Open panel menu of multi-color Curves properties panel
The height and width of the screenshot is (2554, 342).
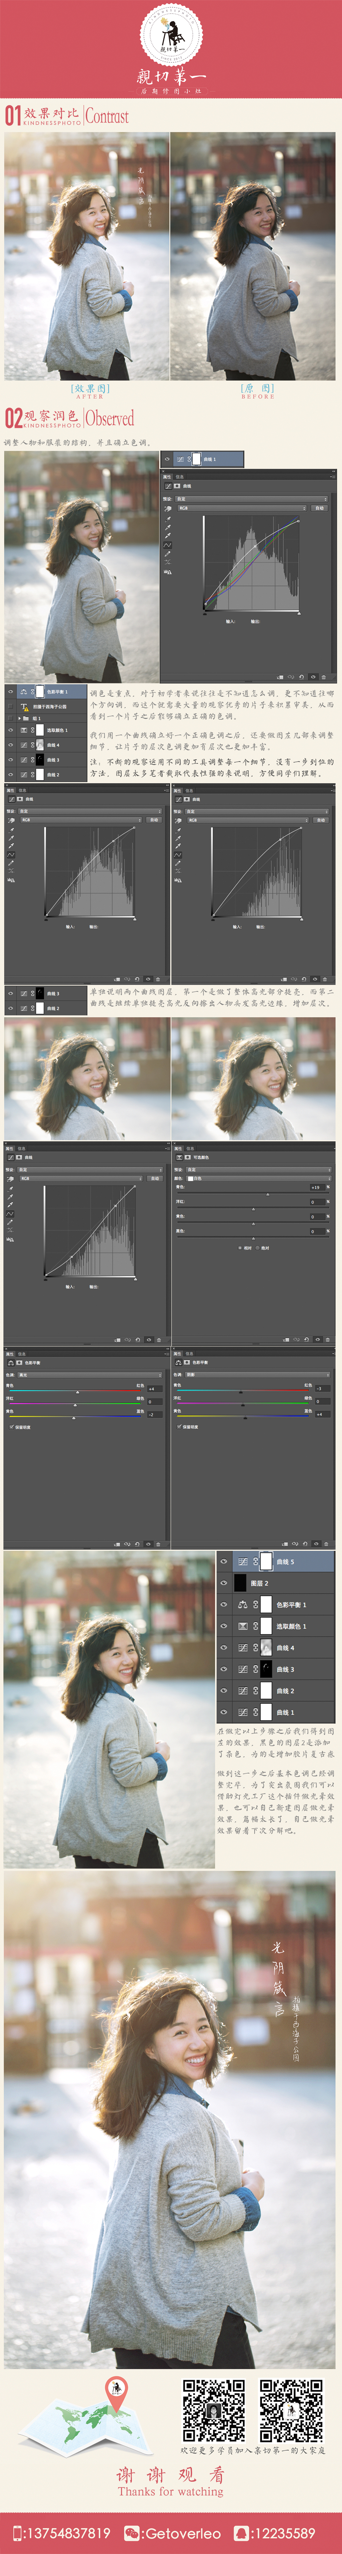coord(333,477)
